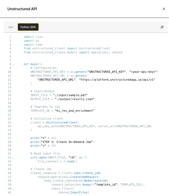Click the "<your-api-key>" placeholder string
Screen dimensions: 169x196
(x=143, y=72)
